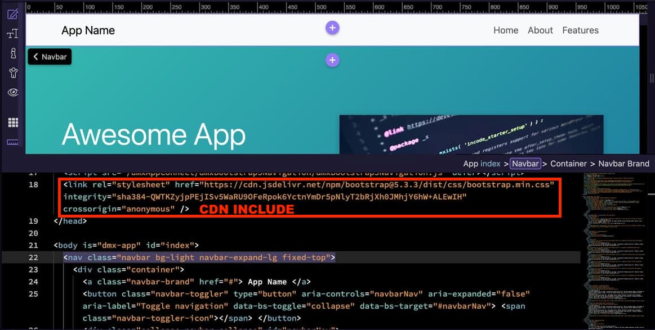Click line number 23 in the gutter
655x330 pixels.
(33, 269)
